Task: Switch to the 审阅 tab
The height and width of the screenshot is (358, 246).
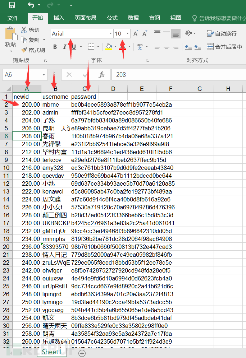Action: [155, 18]
